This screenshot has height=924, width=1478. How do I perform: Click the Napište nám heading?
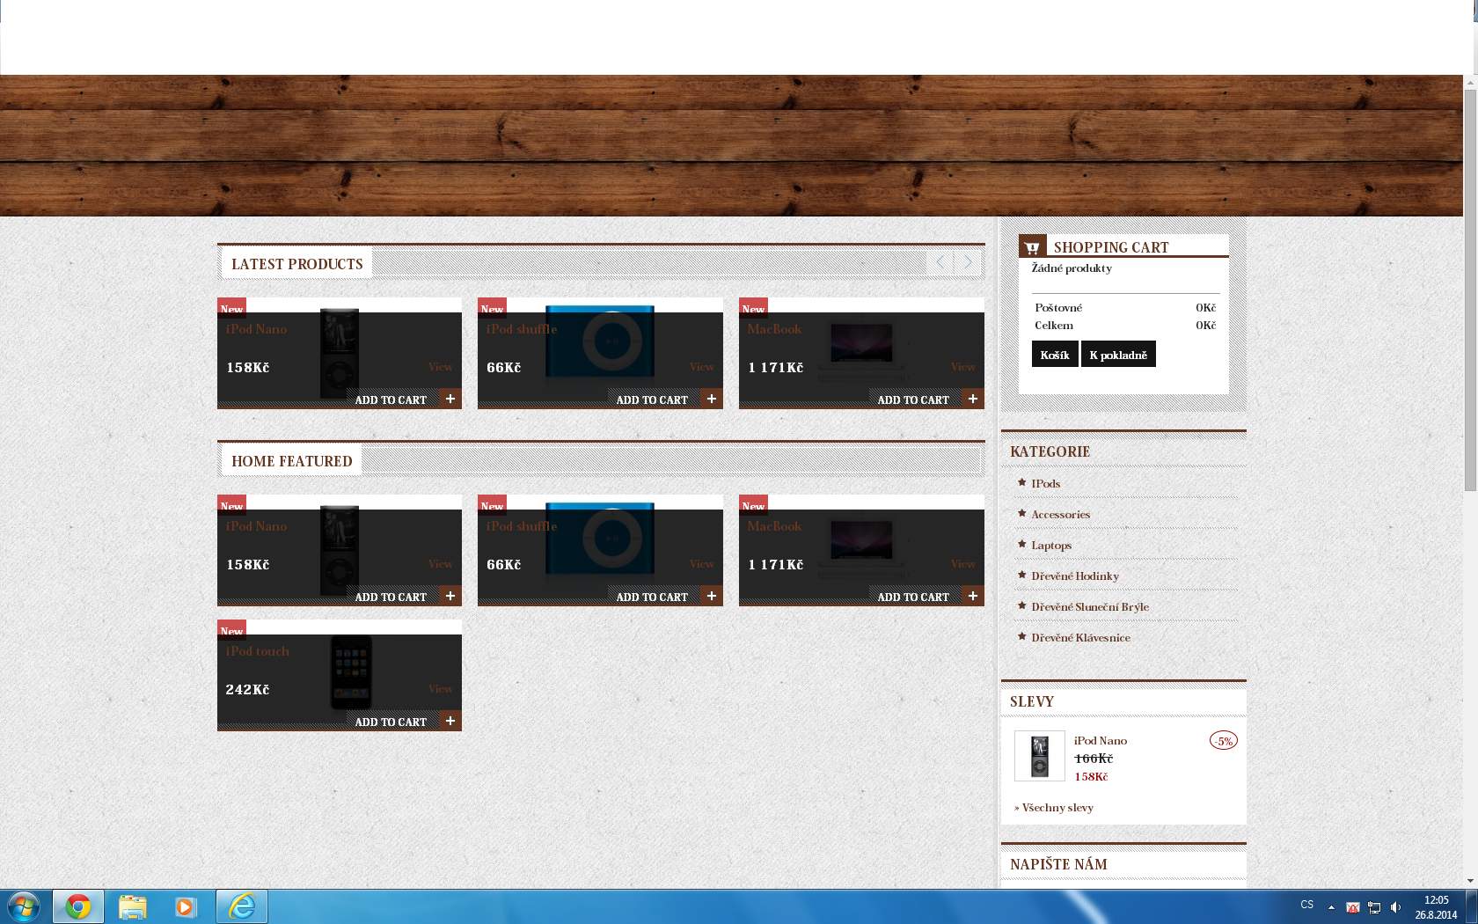coord(1058,864)
